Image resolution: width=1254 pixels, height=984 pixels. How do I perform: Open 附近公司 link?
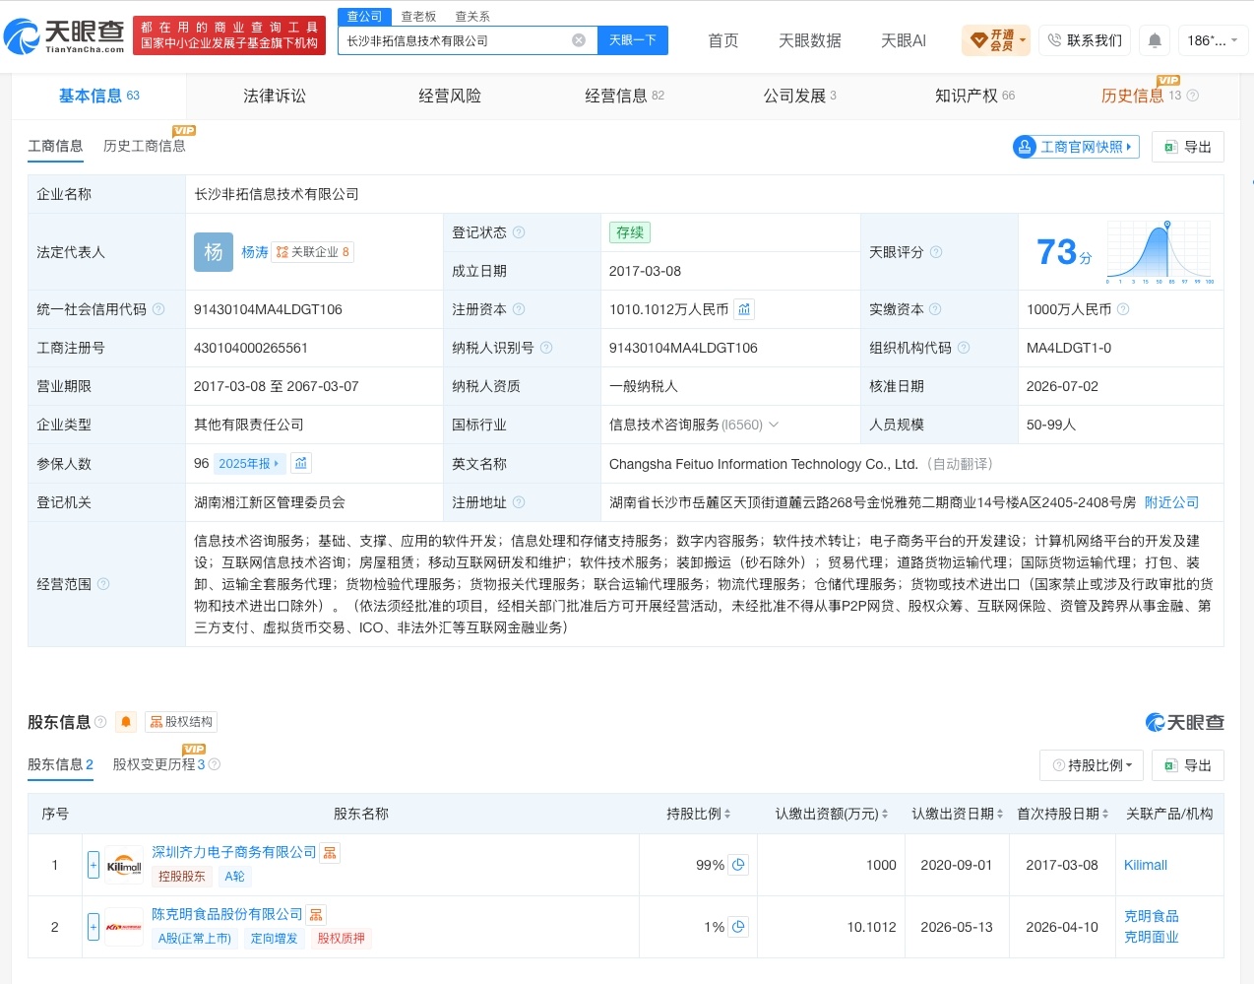click(1171, 502)
